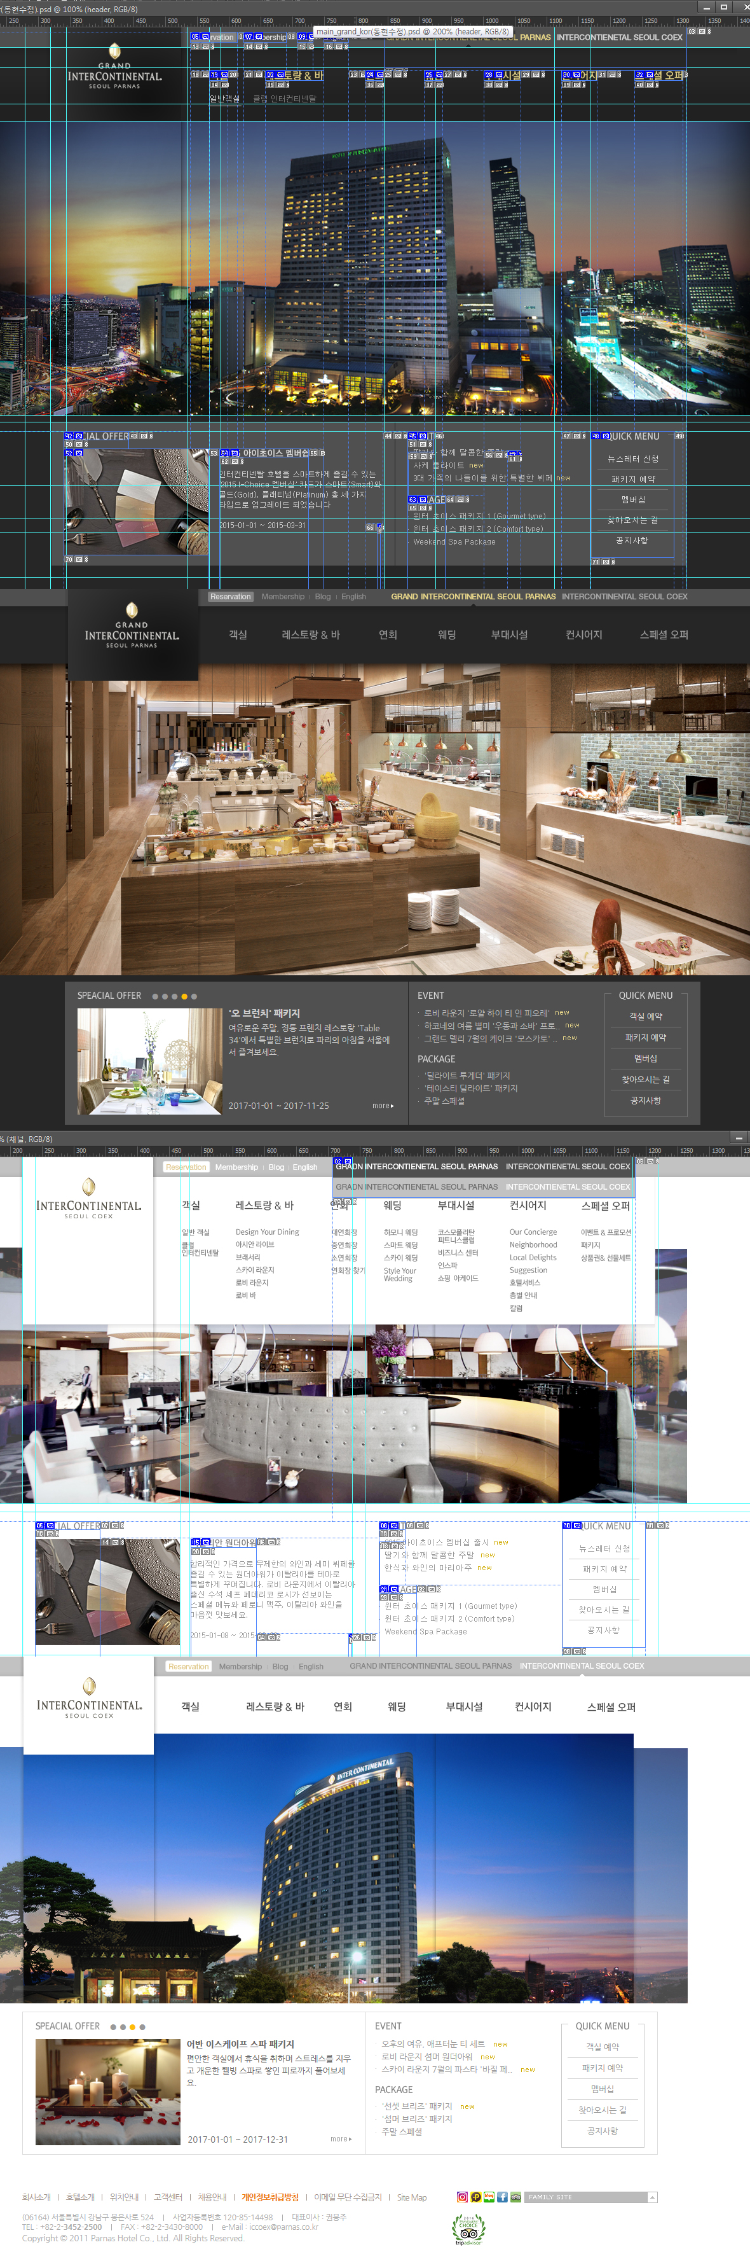The height and width of the screenshot is (2268, 750).
Task: Choose 스카이 라운지 in expanded restaurant submenu
Action: tap(255, 1270)
